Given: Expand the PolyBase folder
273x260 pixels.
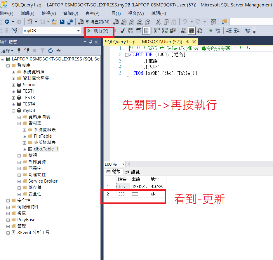Looking at the screenshot, I should click(x=8, y=220).
